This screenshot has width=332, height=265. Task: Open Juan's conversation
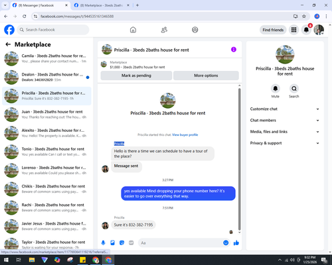pyautogui.click(x=46, y=115)
